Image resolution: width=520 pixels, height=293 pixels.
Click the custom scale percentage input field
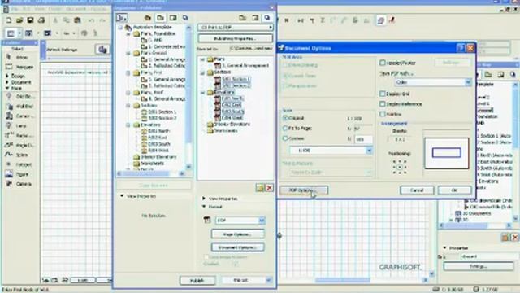[363, 139]
